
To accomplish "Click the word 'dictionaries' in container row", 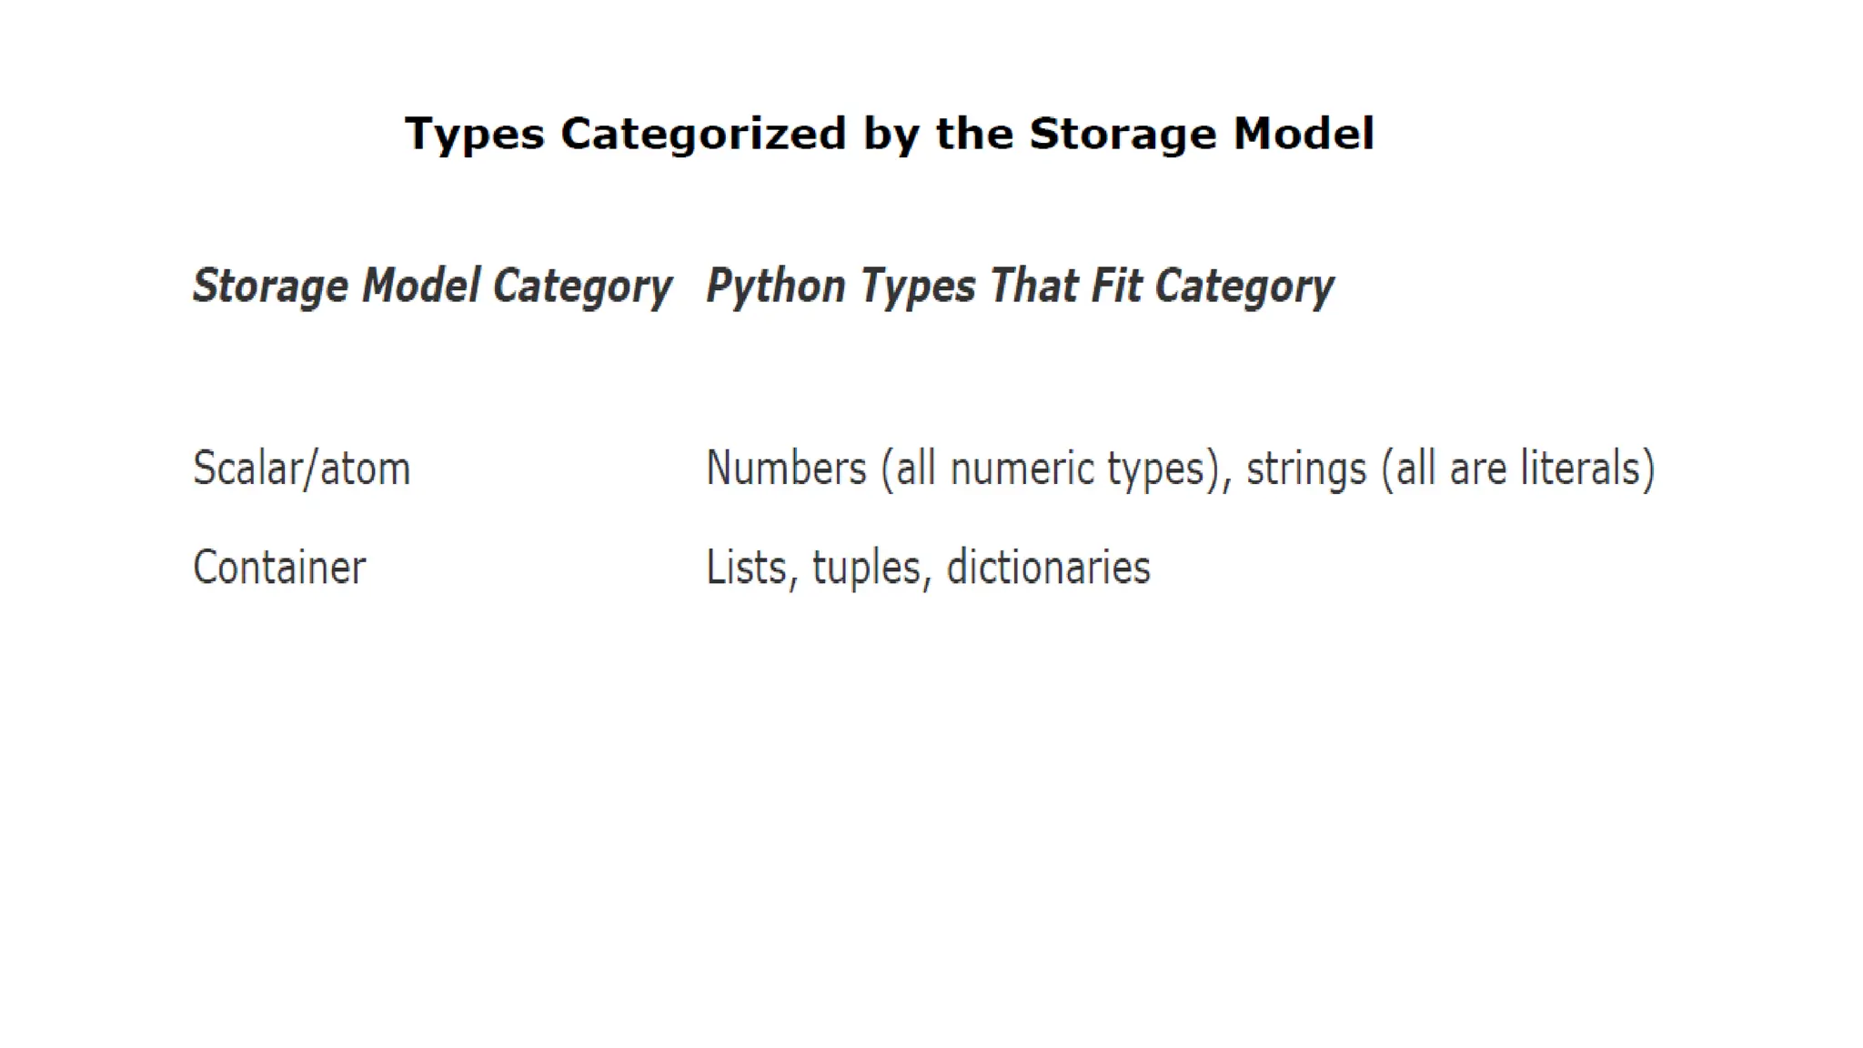I will click(x=1048, y=568).
